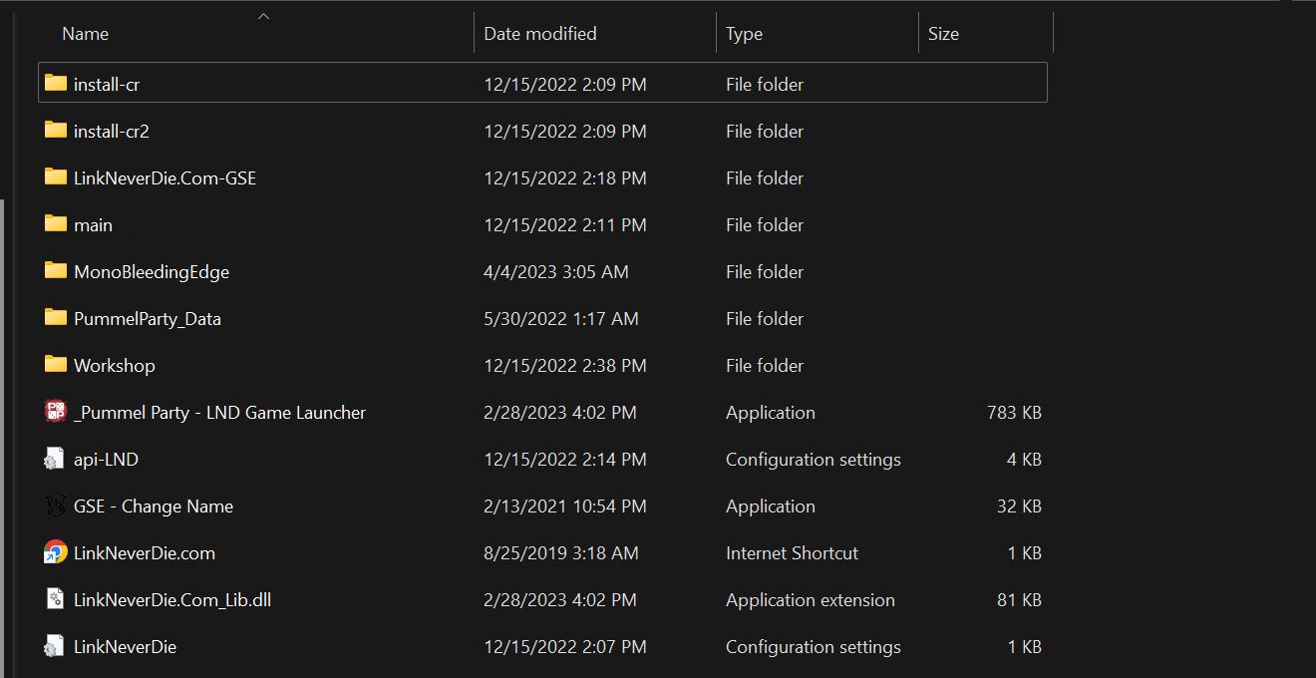Viewport: 1316px width, 678px height.
Task: Click date 12/15/2022 2:18 PM
Action: pos(565,178)
